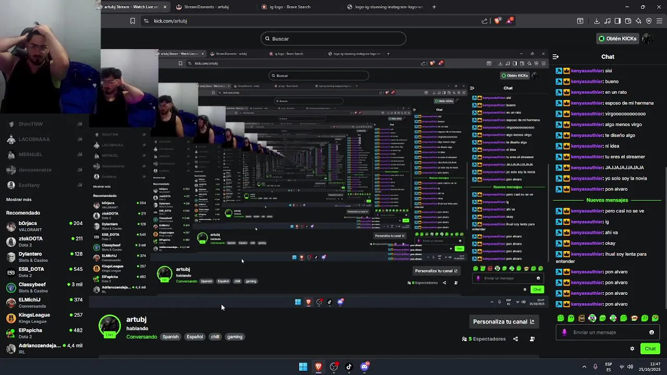Click the tab search icon in toolbar
The height and width of the screenshot is (375, 667).
[x=580, y=21]
